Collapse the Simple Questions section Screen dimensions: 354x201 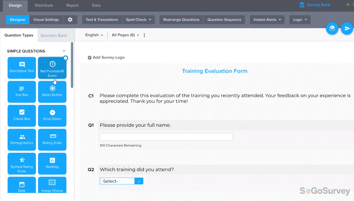click(64, 51)
